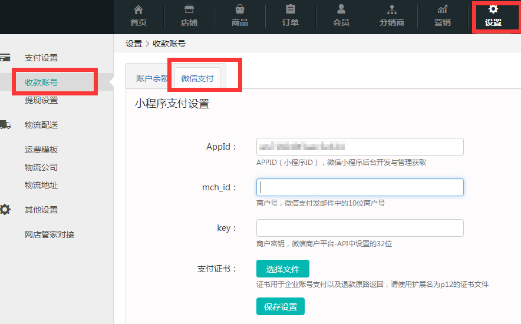Click the 保存设置 button
This screenshot has height=324, width=521.
(x=281, y=307)
